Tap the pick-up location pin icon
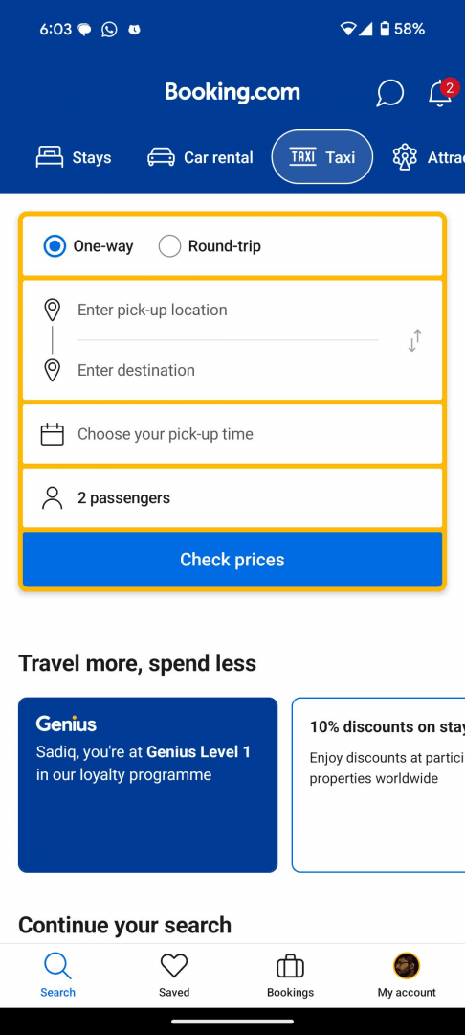The height and width of the screenshot is (1035, 465). click(52, 310)
